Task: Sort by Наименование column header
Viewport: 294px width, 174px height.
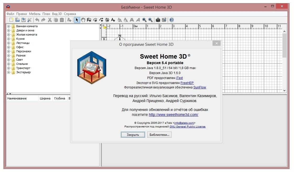Action: [22, 98]
